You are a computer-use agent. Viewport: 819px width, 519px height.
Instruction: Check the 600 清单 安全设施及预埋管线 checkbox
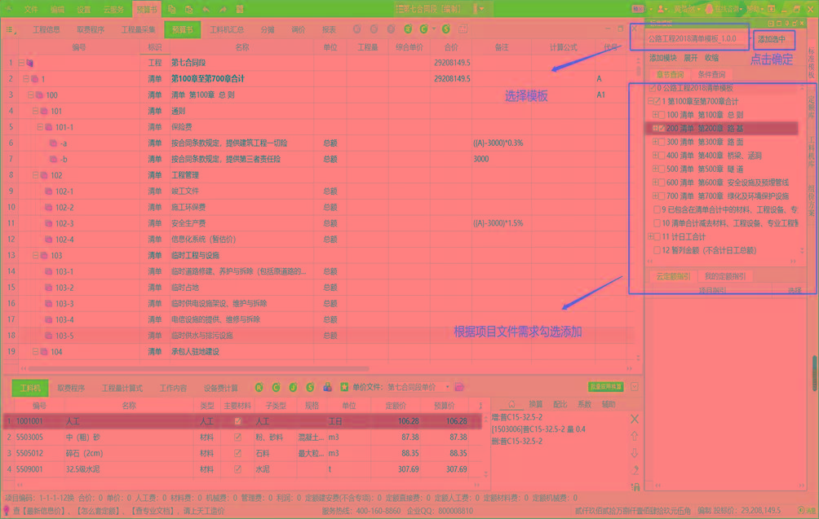(662, 183)
